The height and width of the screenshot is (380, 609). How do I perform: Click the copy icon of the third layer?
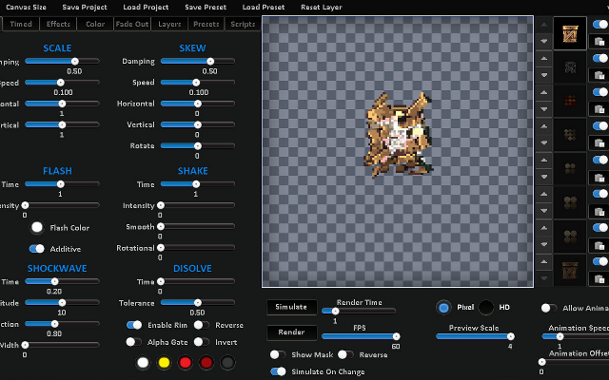(599, 109)
